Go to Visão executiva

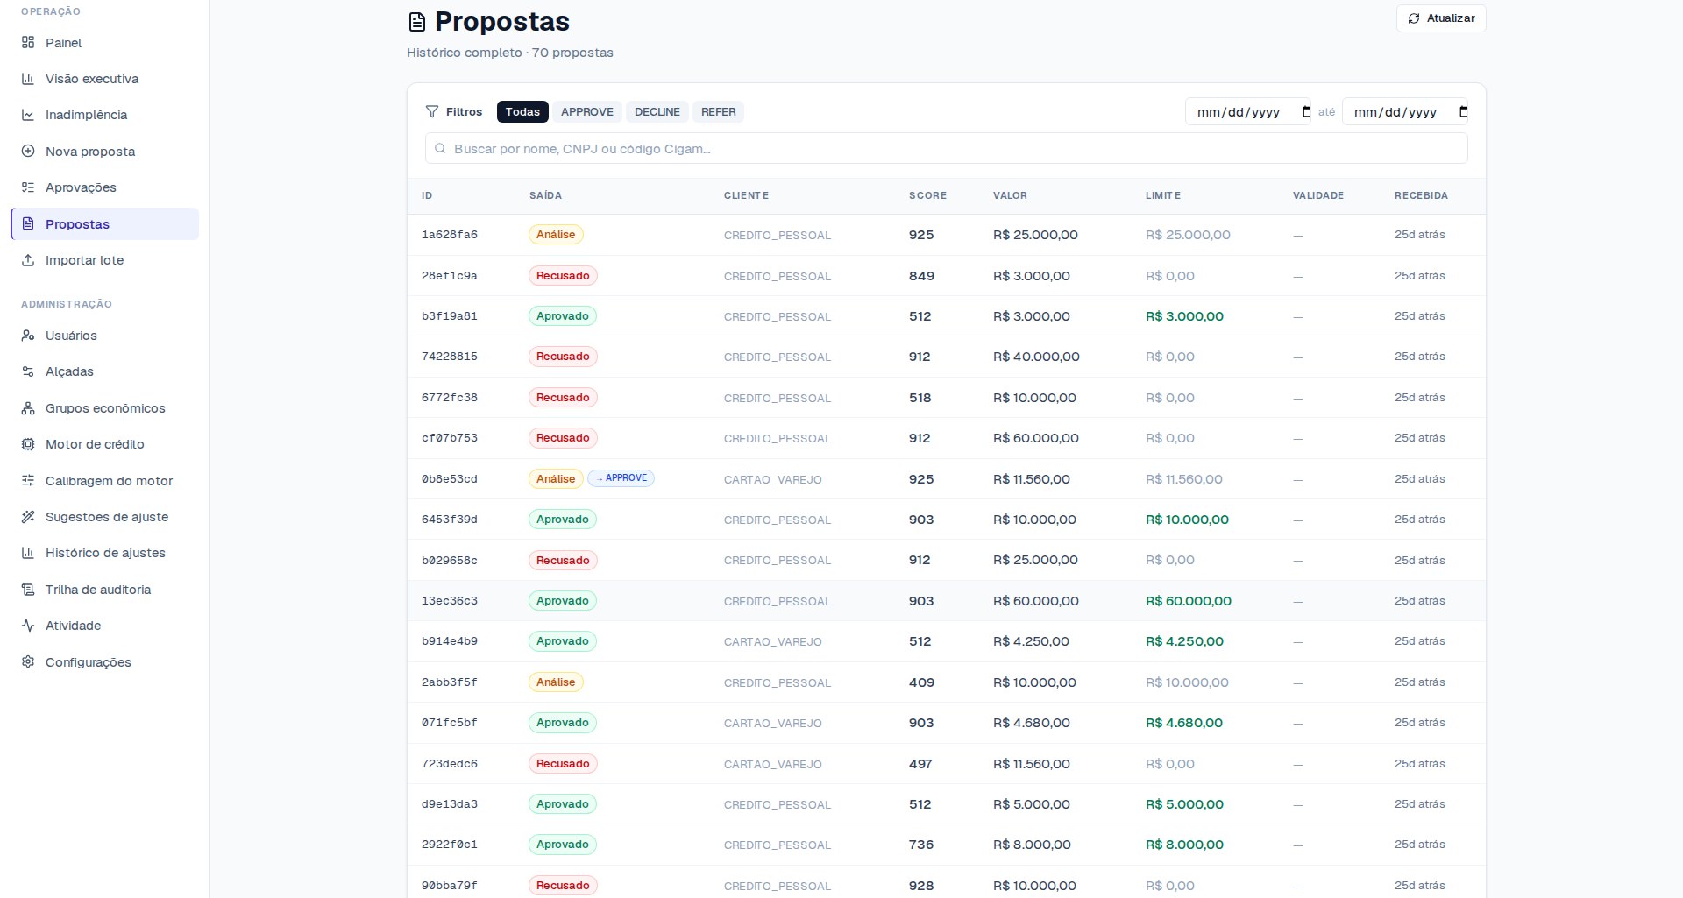coord(104,79)
